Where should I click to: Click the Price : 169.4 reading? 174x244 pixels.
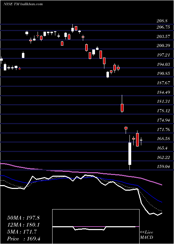tap(24, 239)
